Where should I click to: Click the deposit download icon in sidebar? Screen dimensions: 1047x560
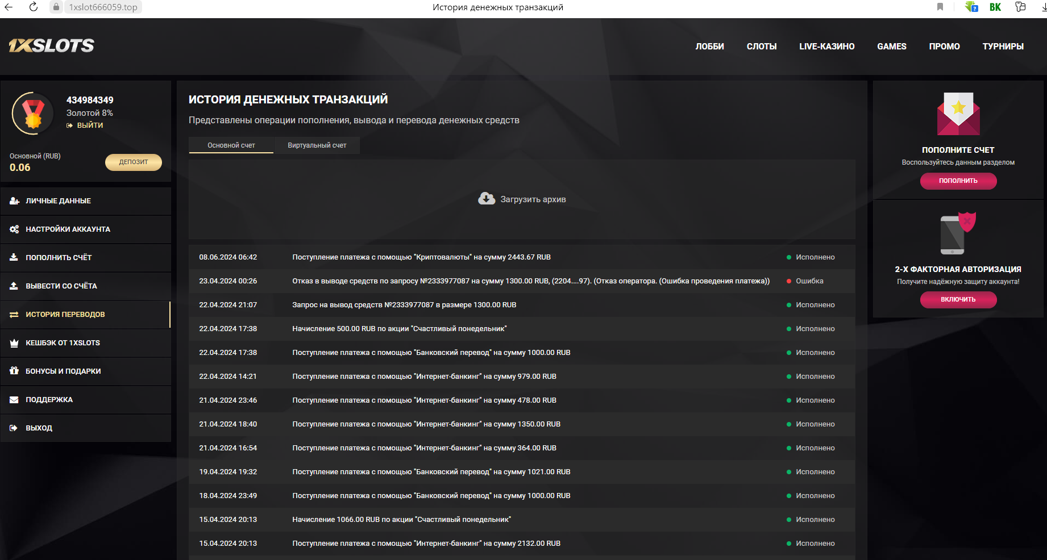pos(14,258)
